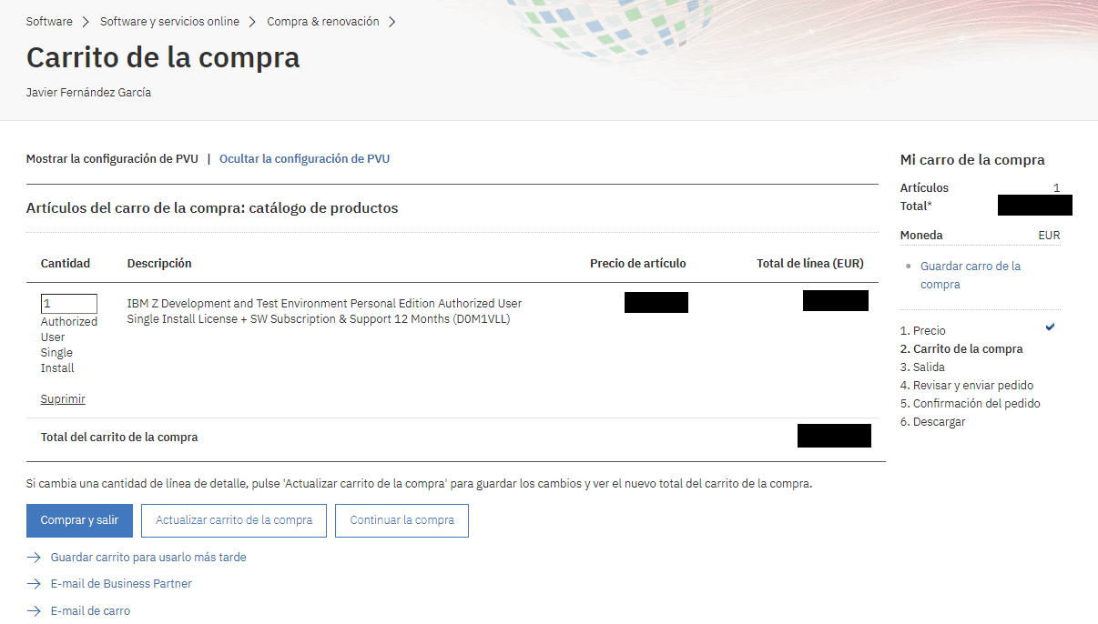This screenshot has height=624, width=1098.
Task: Click Actualizar carrito de la compra button
Action: 234,520
